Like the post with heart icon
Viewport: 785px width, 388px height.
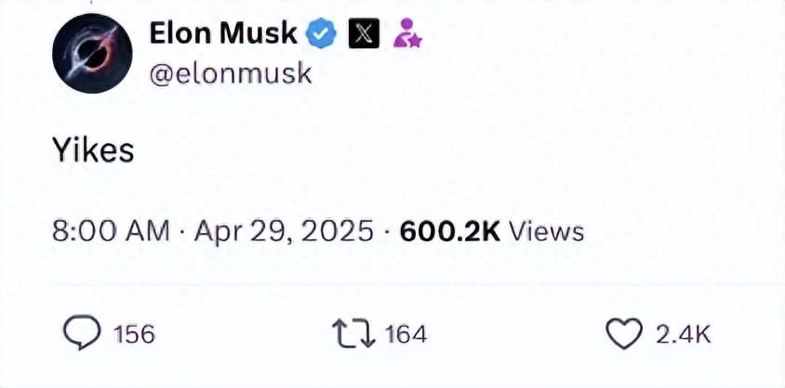tap(624, 334)
